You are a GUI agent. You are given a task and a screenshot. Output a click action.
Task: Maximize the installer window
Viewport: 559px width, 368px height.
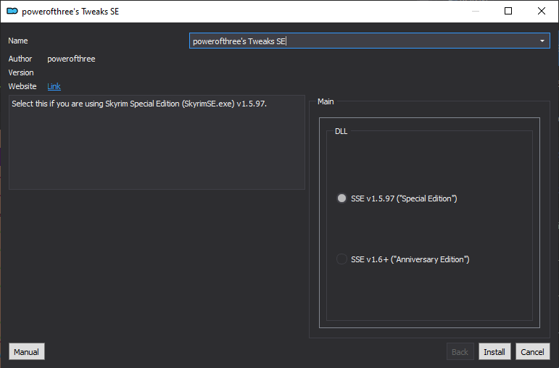(508, 11)
